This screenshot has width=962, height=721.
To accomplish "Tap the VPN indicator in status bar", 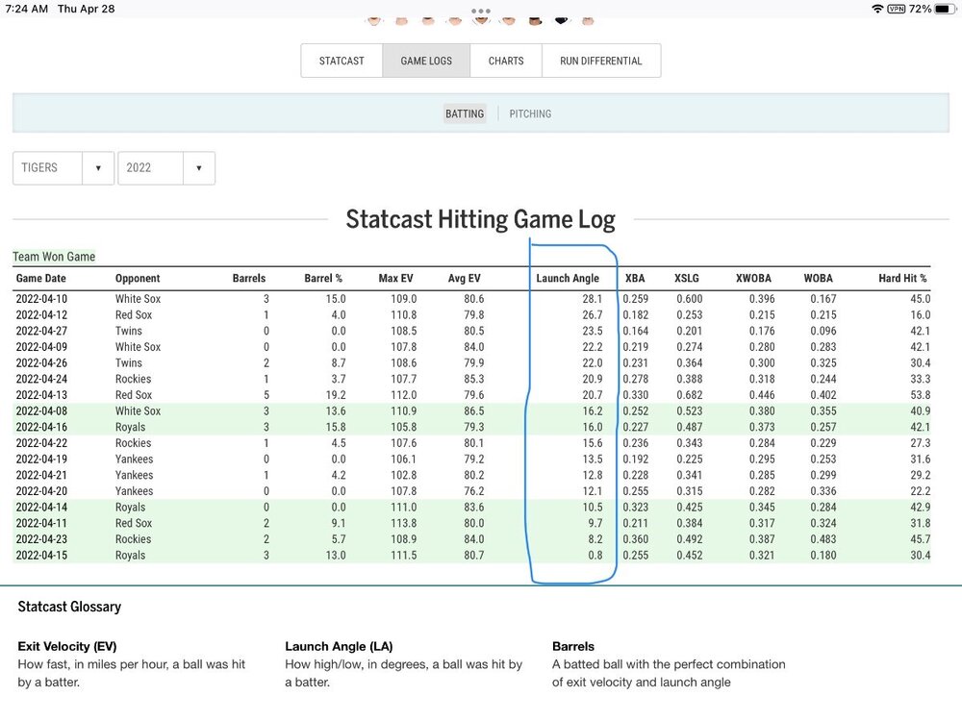I will coord(896,9).
